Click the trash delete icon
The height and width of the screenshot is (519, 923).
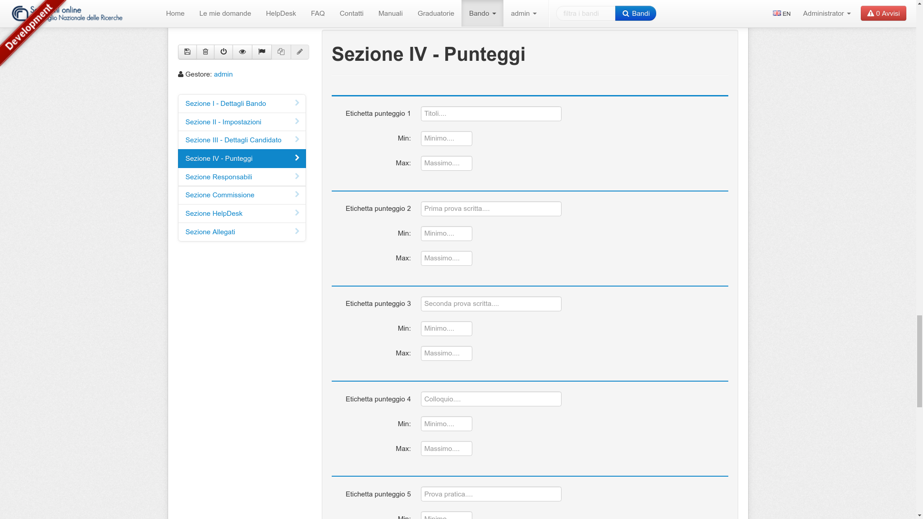(206, 52)
